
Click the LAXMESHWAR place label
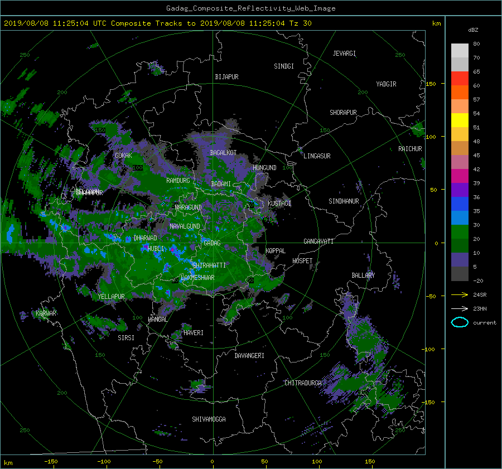197,278
